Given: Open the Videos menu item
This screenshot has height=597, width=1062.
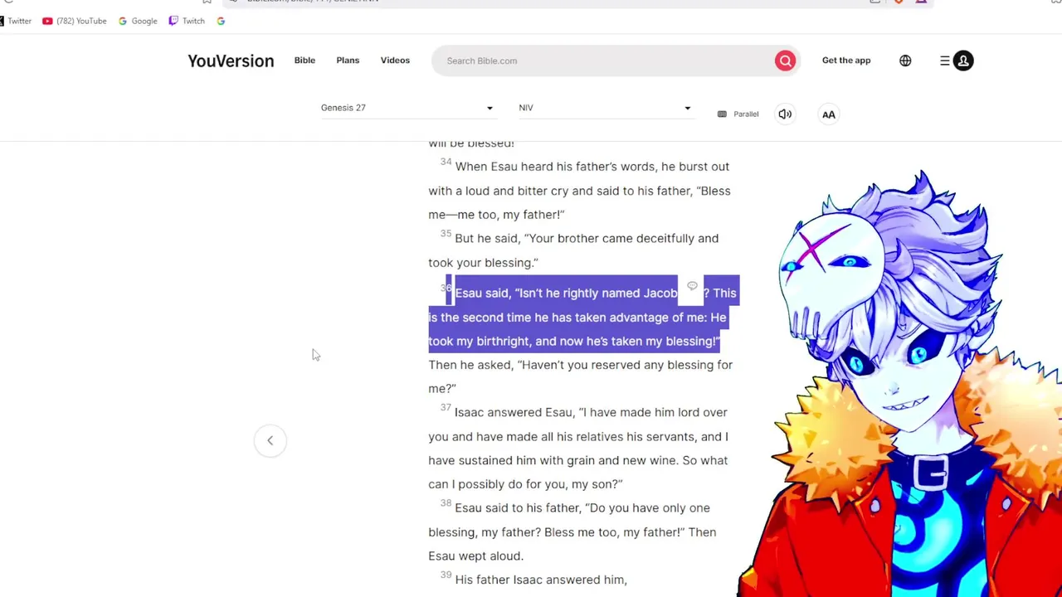Looking at the screenshot, I should [x=395, y=61].
